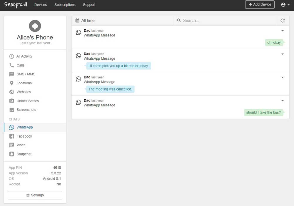294x206 pixels.
Task: Click the All Activity clock icon
Action: pos(12,56)
